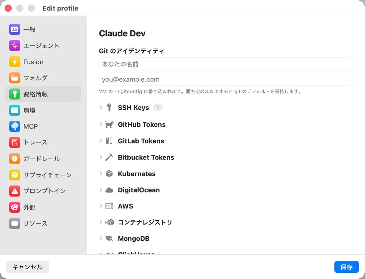Expand the GitLab Tokens chevron

click(x=101, y=141)
